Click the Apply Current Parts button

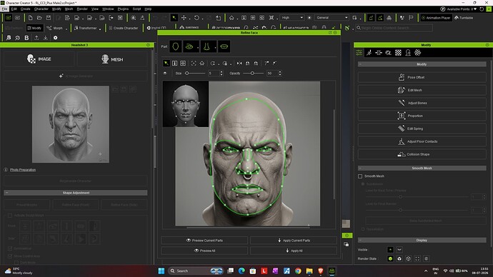click(294, 241)
